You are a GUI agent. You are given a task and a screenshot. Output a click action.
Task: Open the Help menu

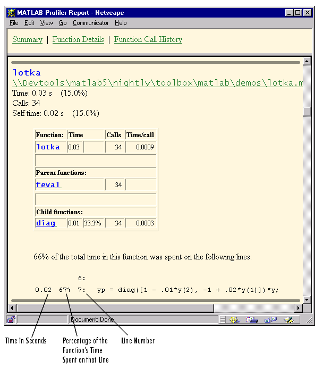pyautogui.click(x=121, y=23)
